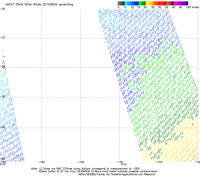The image size is (200, 176).
Task: Click the green 15-20 knots legend swatch
Action: click(x=142, y=3)
